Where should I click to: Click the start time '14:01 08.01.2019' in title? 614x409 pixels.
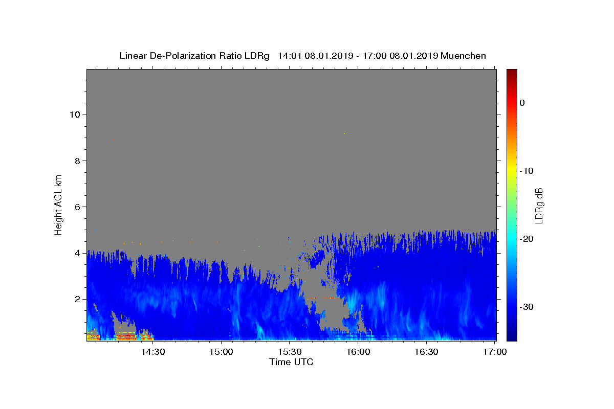315,56
